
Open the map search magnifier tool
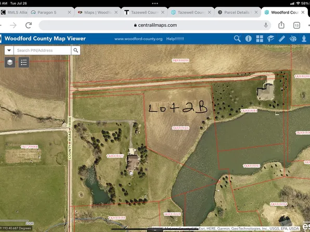click(x=237, y=38)
